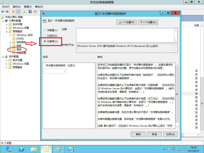Open the 操作(A) menu
Screen dimensions: 204x153
(17, 7)
